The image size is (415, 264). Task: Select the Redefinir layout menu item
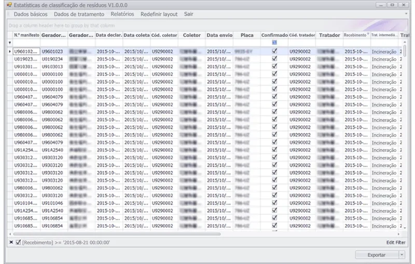159,14
